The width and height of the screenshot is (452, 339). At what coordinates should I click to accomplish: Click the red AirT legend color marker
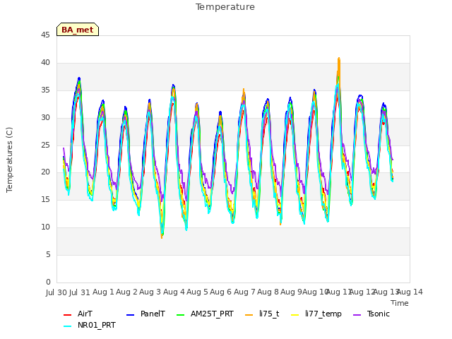click(67, 315)
